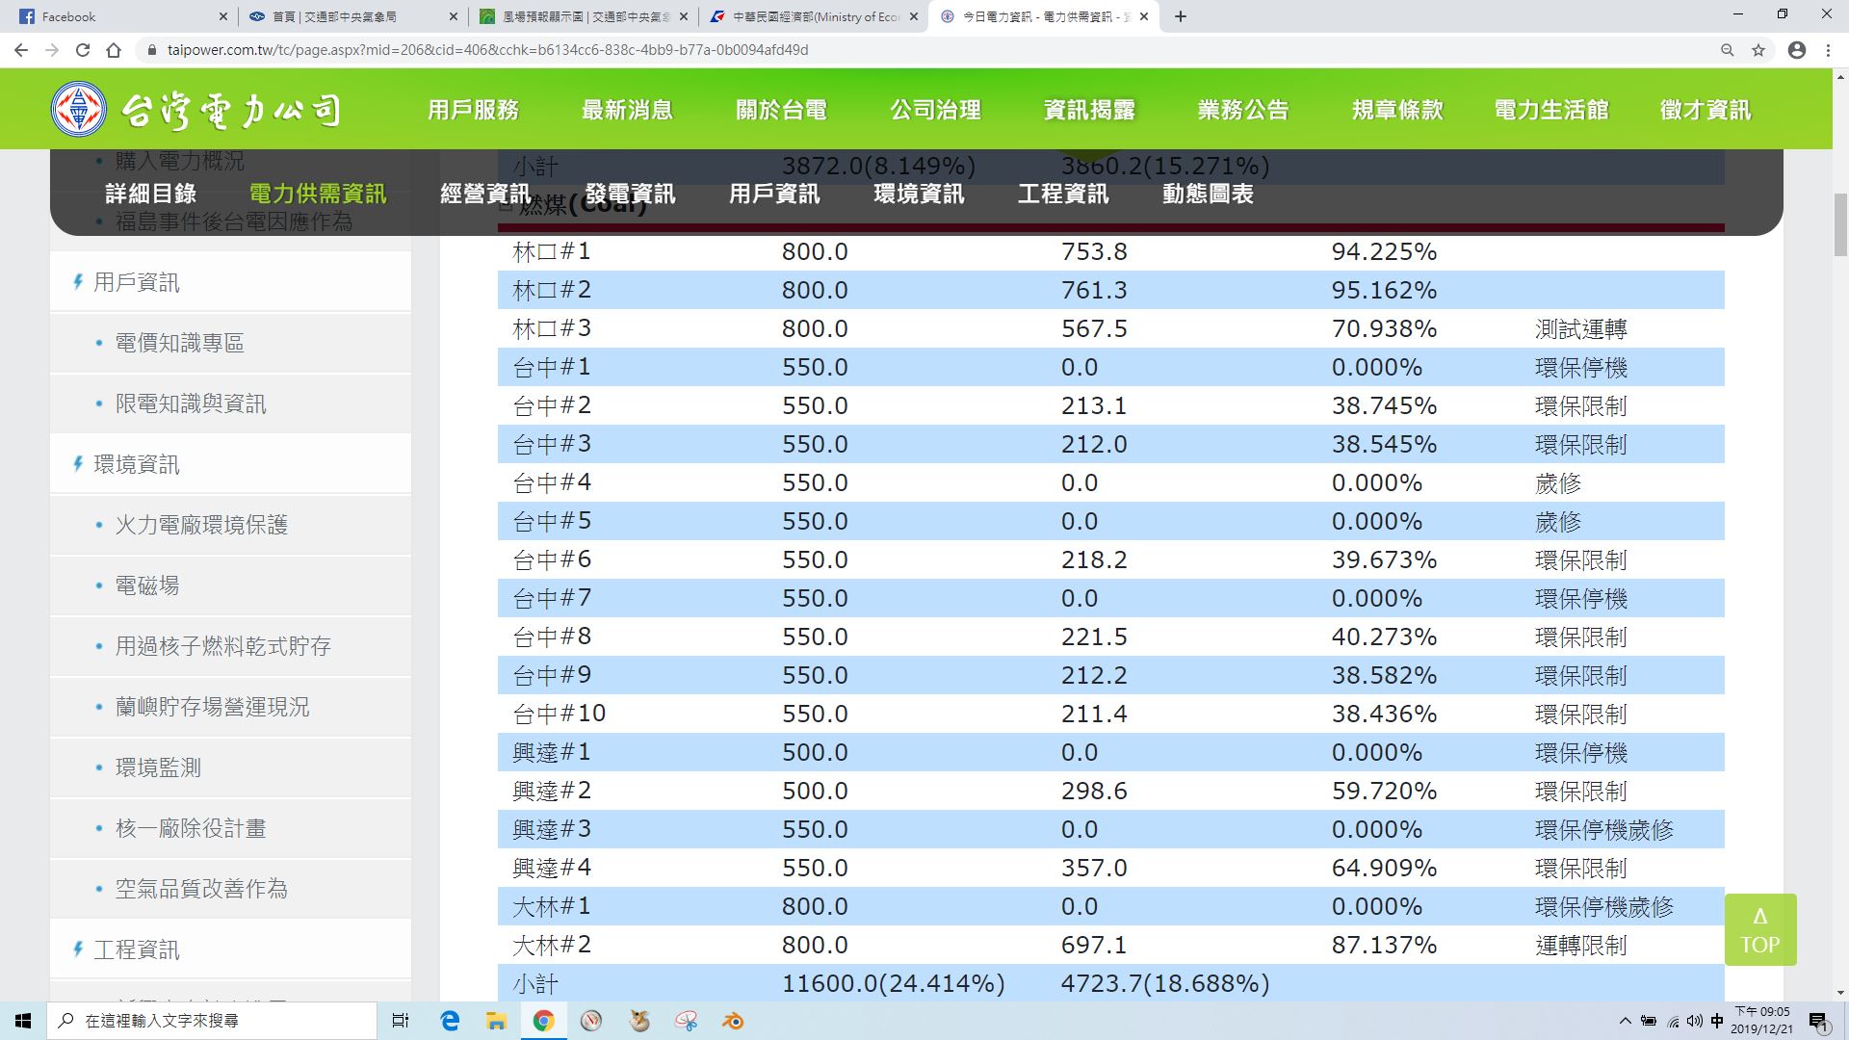Click the lightning icon beside 環境資訊
1849x1040 pixels.
77,464
